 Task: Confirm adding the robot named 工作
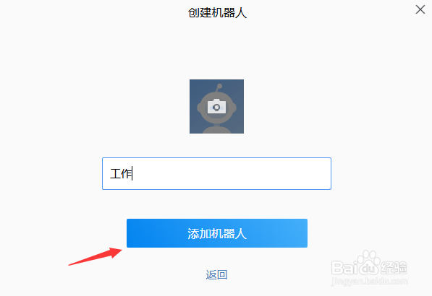217,233
